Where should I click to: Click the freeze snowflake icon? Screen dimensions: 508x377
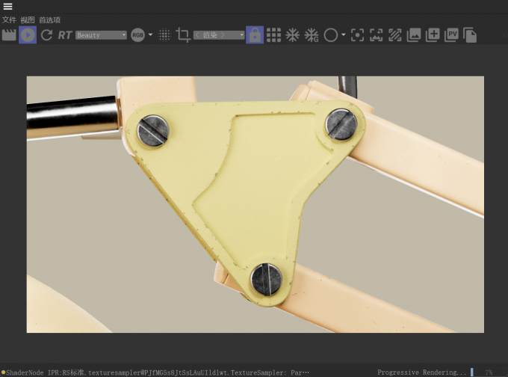tap(293, 35)
